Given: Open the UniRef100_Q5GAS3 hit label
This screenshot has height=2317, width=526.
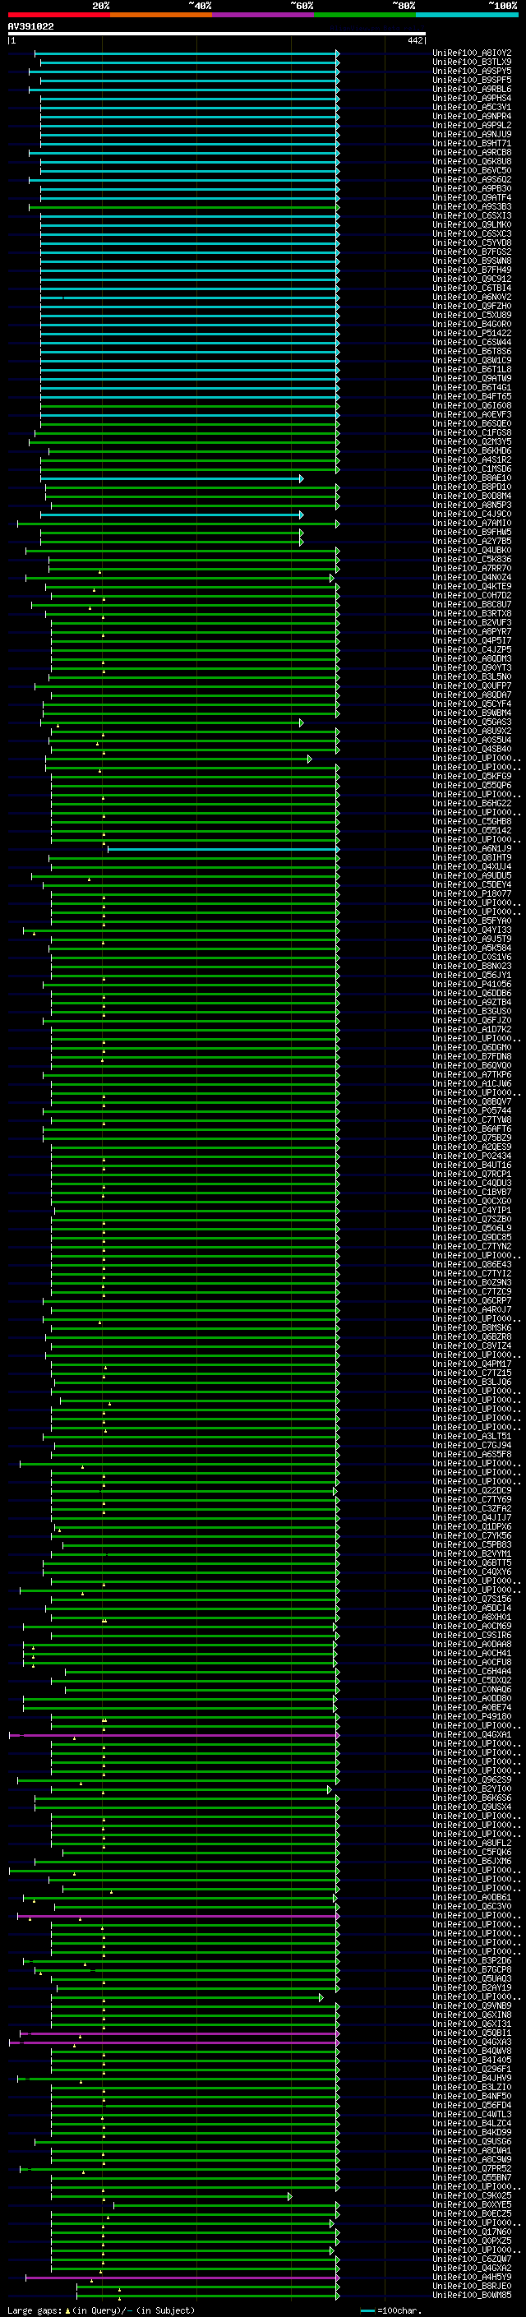Looking at the screenshot, I should click(472, 722).
